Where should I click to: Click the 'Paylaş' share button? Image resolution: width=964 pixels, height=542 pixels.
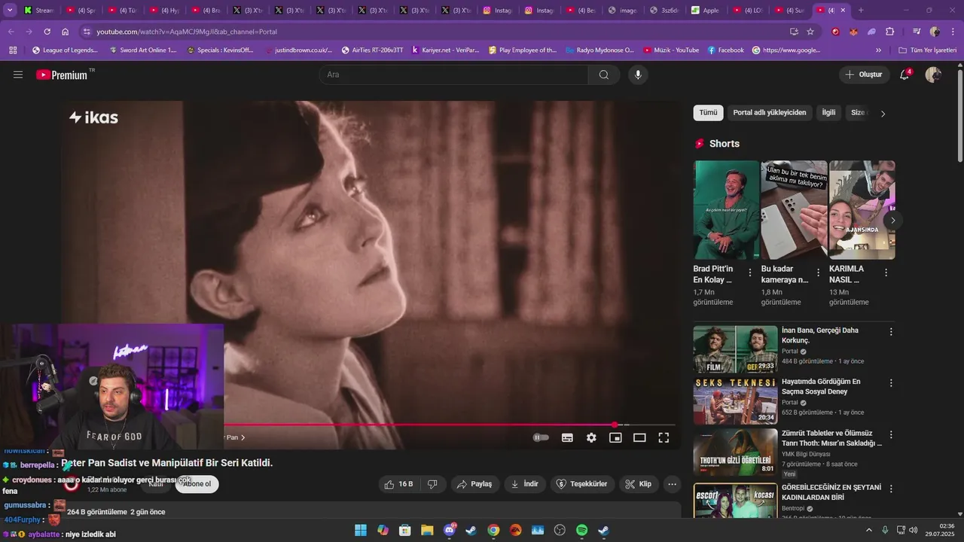474,484
